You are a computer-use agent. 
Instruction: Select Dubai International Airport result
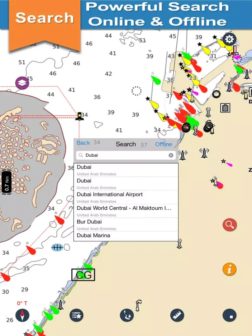point(126,197)
